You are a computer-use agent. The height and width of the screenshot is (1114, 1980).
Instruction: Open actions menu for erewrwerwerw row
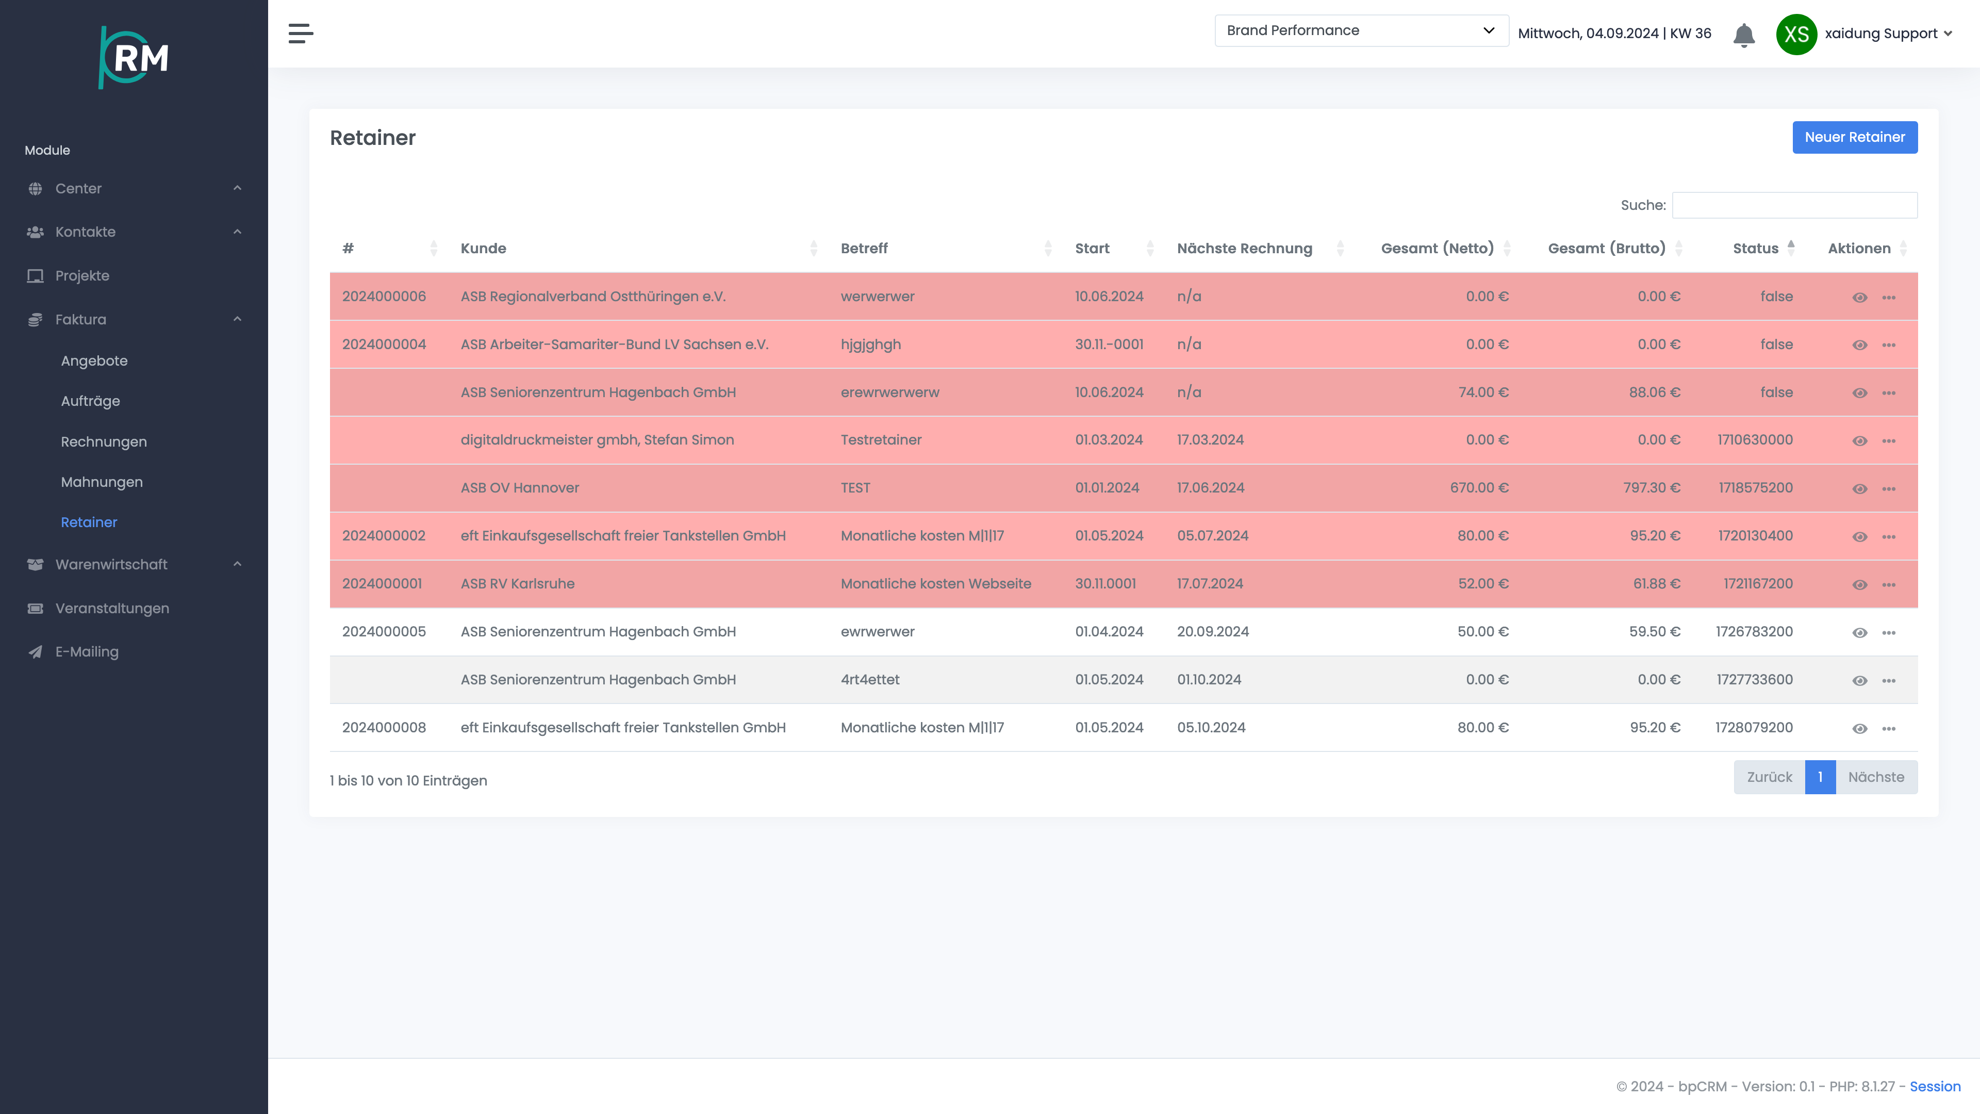[1889, 393]
